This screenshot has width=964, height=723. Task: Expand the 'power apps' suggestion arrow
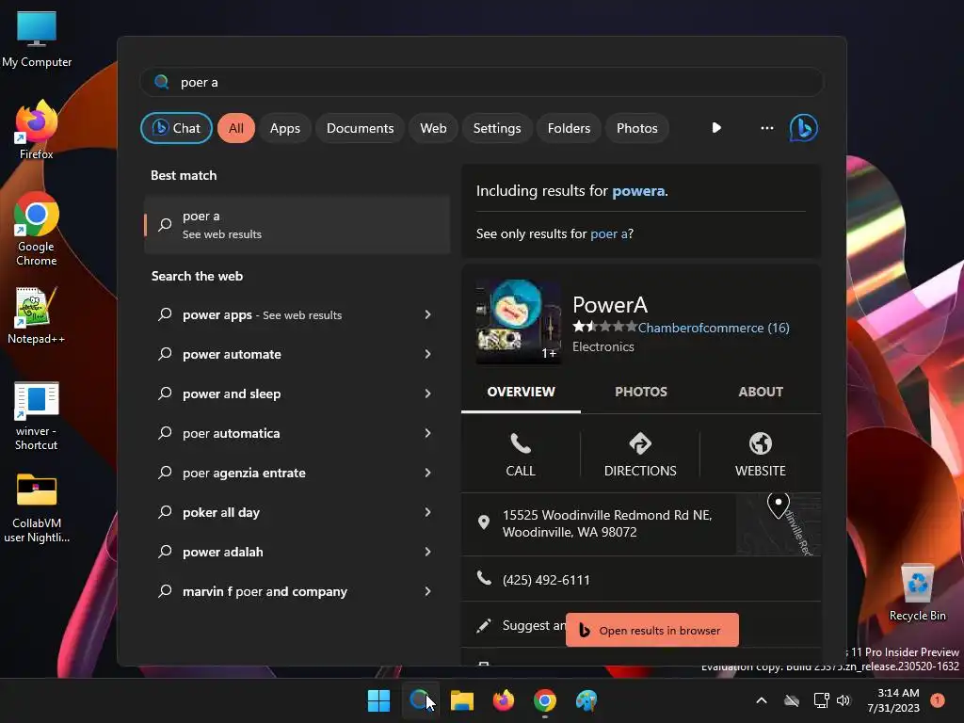[x=428, y=314]
